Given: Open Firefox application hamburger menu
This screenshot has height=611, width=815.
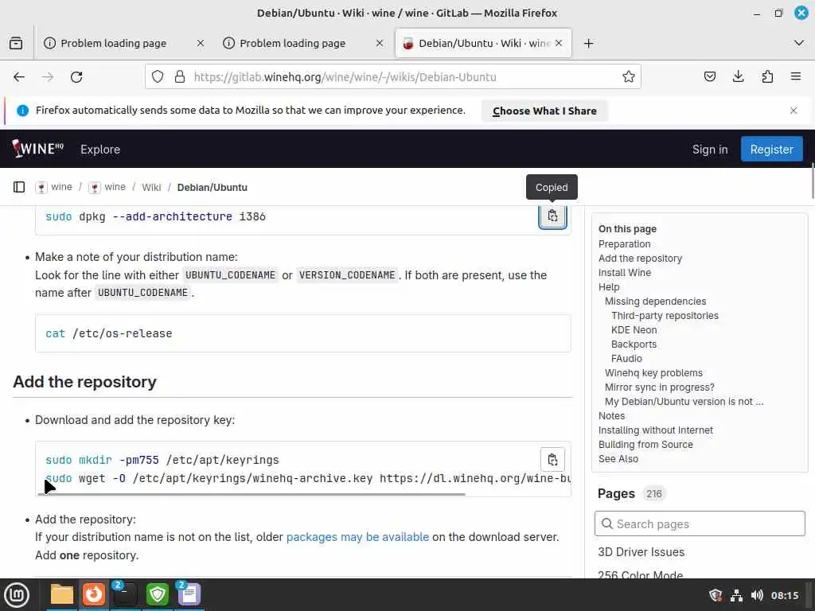Looking at the screenshot, I should [x=796, y=77].
